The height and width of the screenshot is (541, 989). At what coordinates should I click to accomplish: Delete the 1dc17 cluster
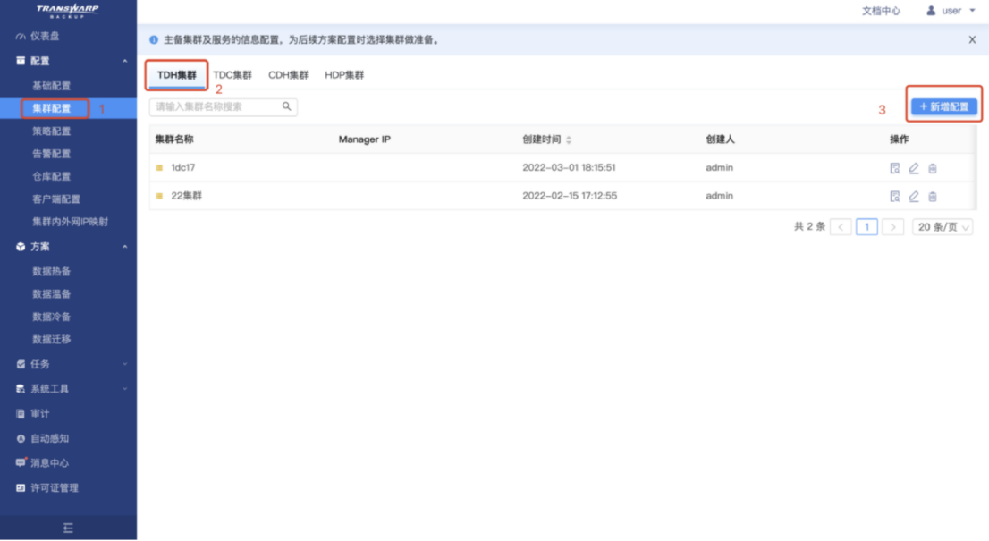pos(933,168)
